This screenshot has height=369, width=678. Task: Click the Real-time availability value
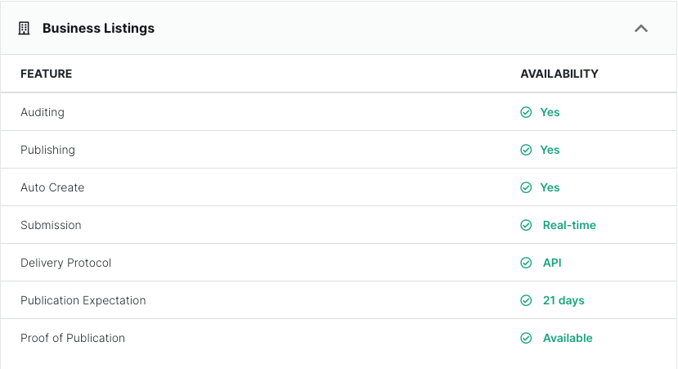[569, 225]
